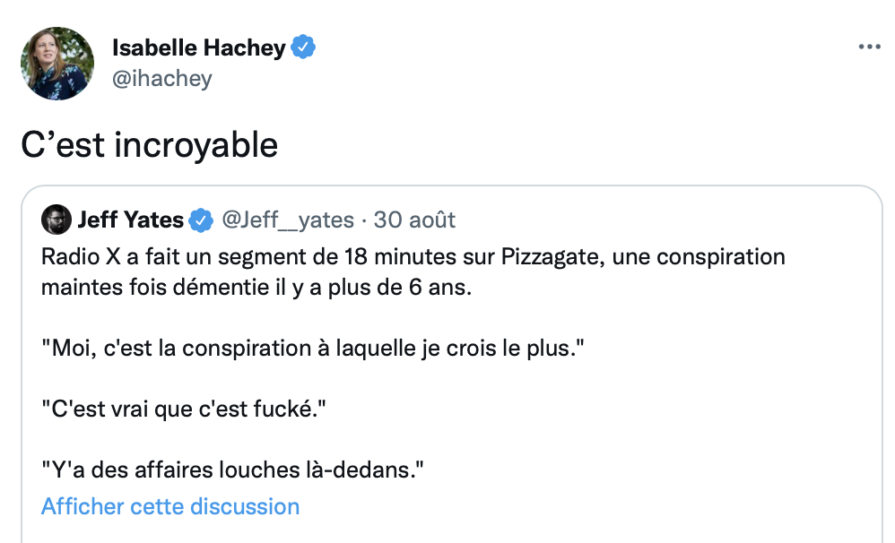
Task: Click 'Radio X' at quoted tweet start
Action: click(x=81, y=256)
